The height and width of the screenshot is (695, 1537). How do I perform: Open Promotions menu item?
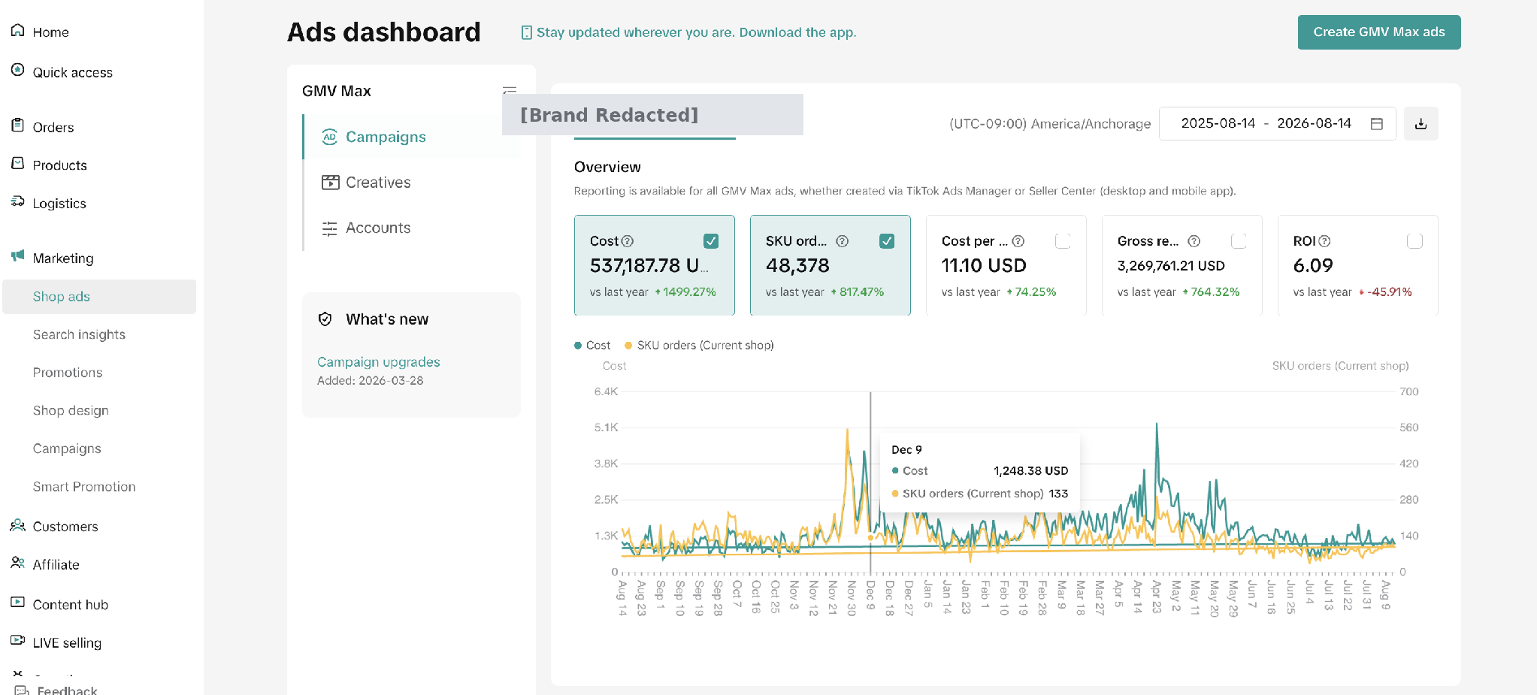click(68, 373)
